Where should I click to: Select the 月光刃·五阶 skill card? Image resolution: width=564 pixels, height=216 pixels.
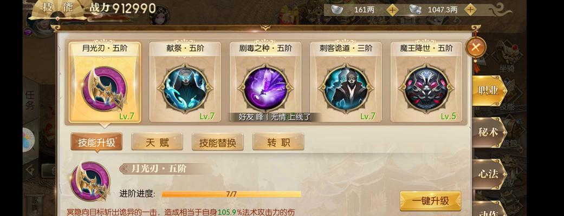click(x=105, y=83)
